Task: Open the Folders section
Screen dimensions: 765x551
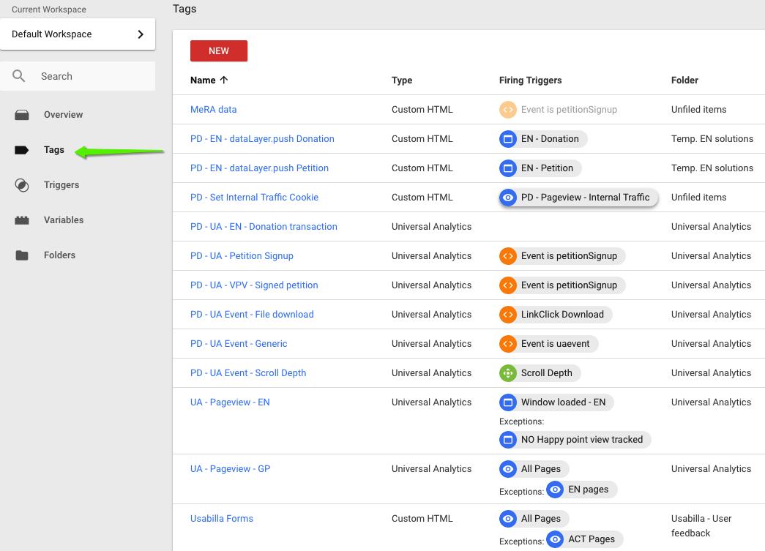Action: coord(59,255)
